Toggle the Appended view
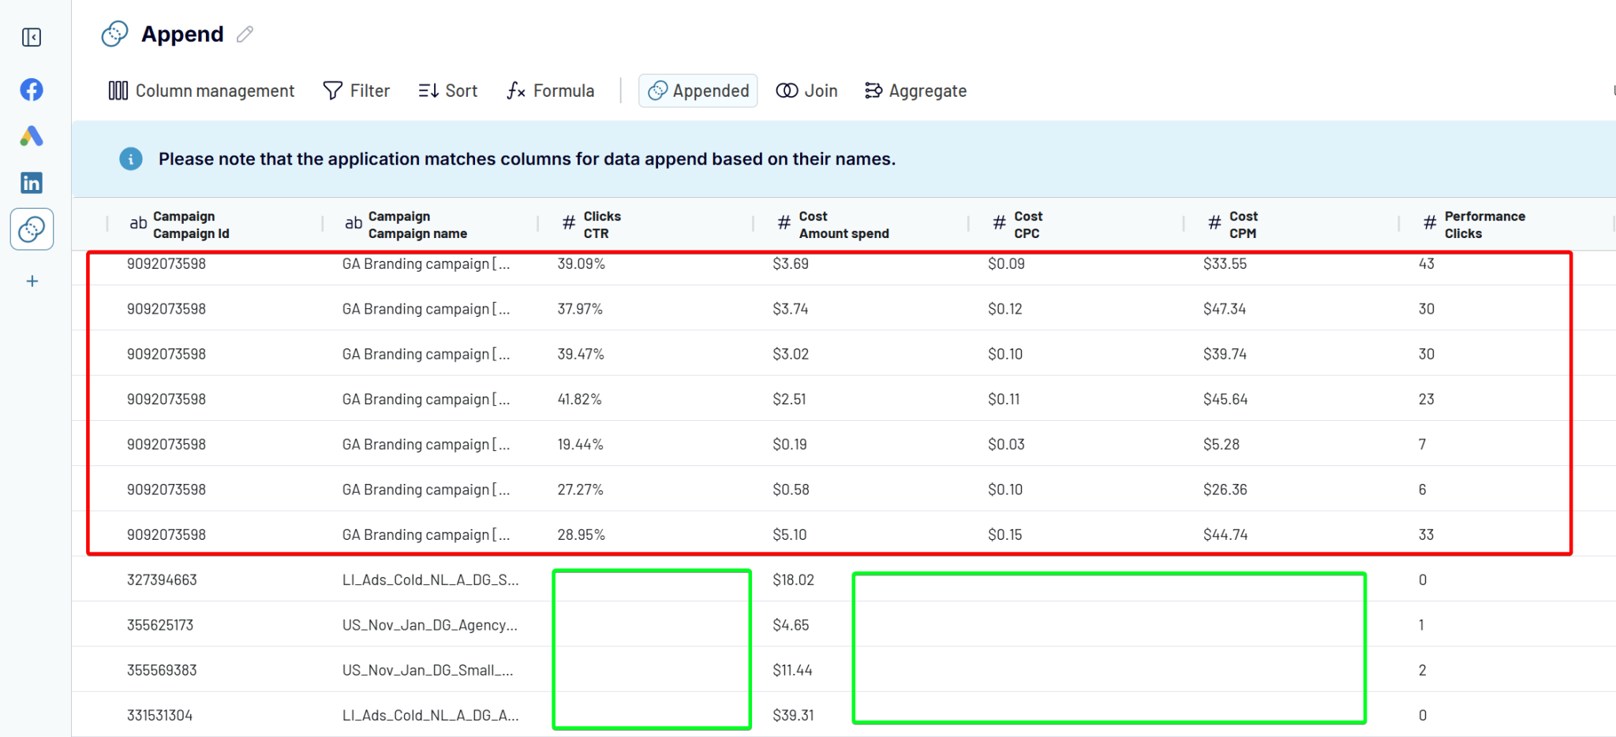 [x=698, y=90]
